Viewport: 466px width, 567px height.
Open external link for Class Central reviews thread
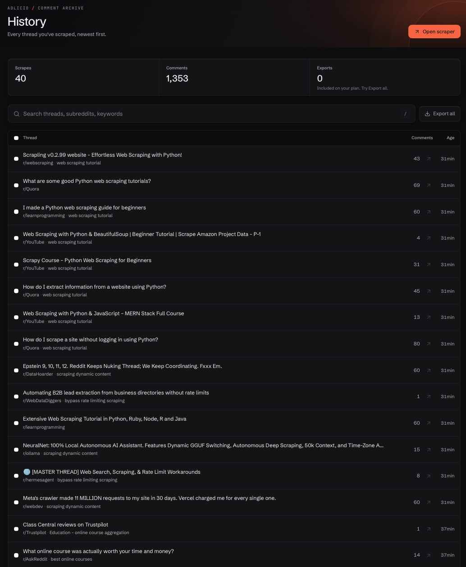click(x=429, y=529)
